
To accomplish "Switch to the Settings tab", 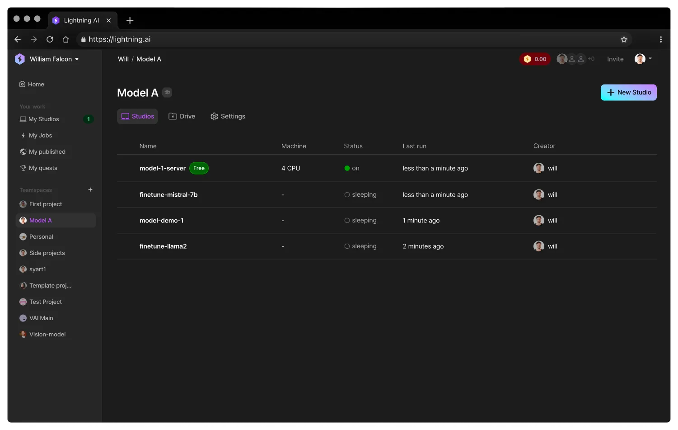I will pyautogui.click(x=228, y=117).
